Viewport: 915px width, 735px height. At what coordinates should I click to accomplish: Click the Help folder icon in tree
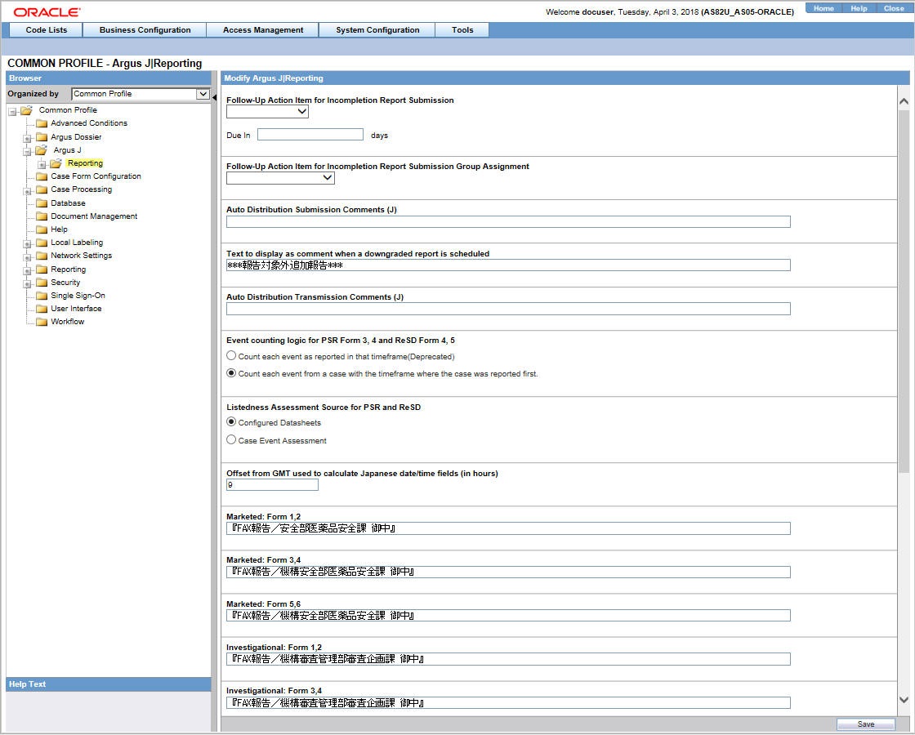[42, 229]
